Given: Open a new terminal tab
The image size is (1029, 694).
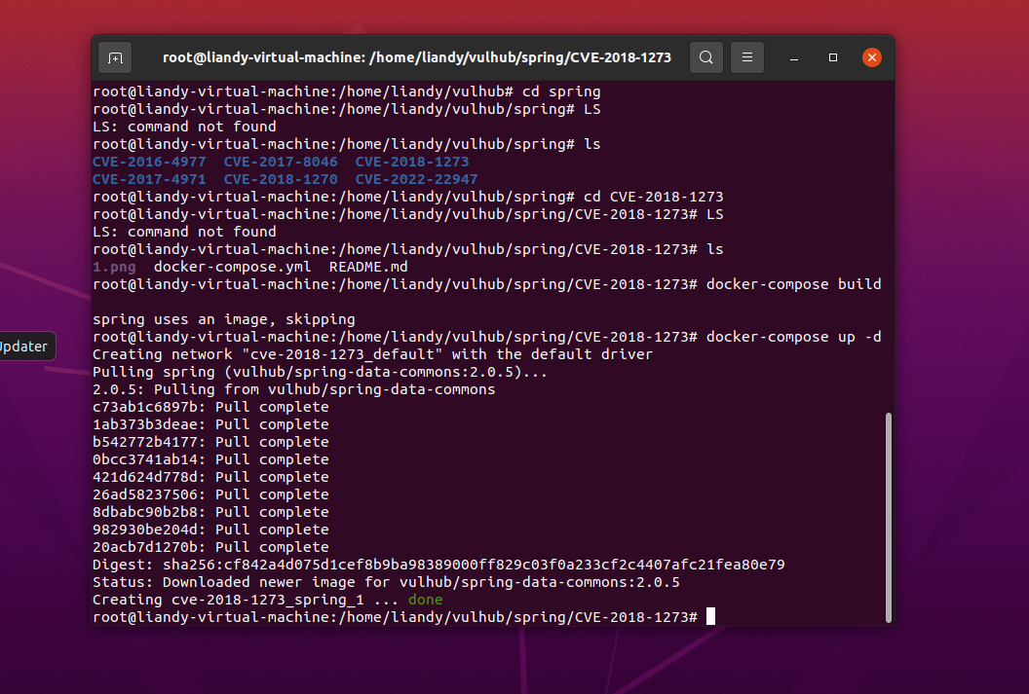Looking at the screenshot, I should [115, 57].
